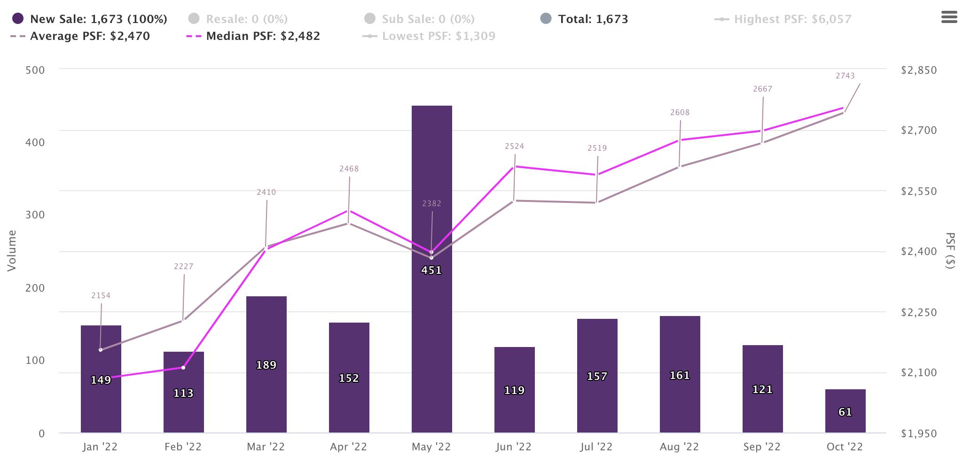
Task: Click the Highest PSF line marker icon
Action: 721,19
